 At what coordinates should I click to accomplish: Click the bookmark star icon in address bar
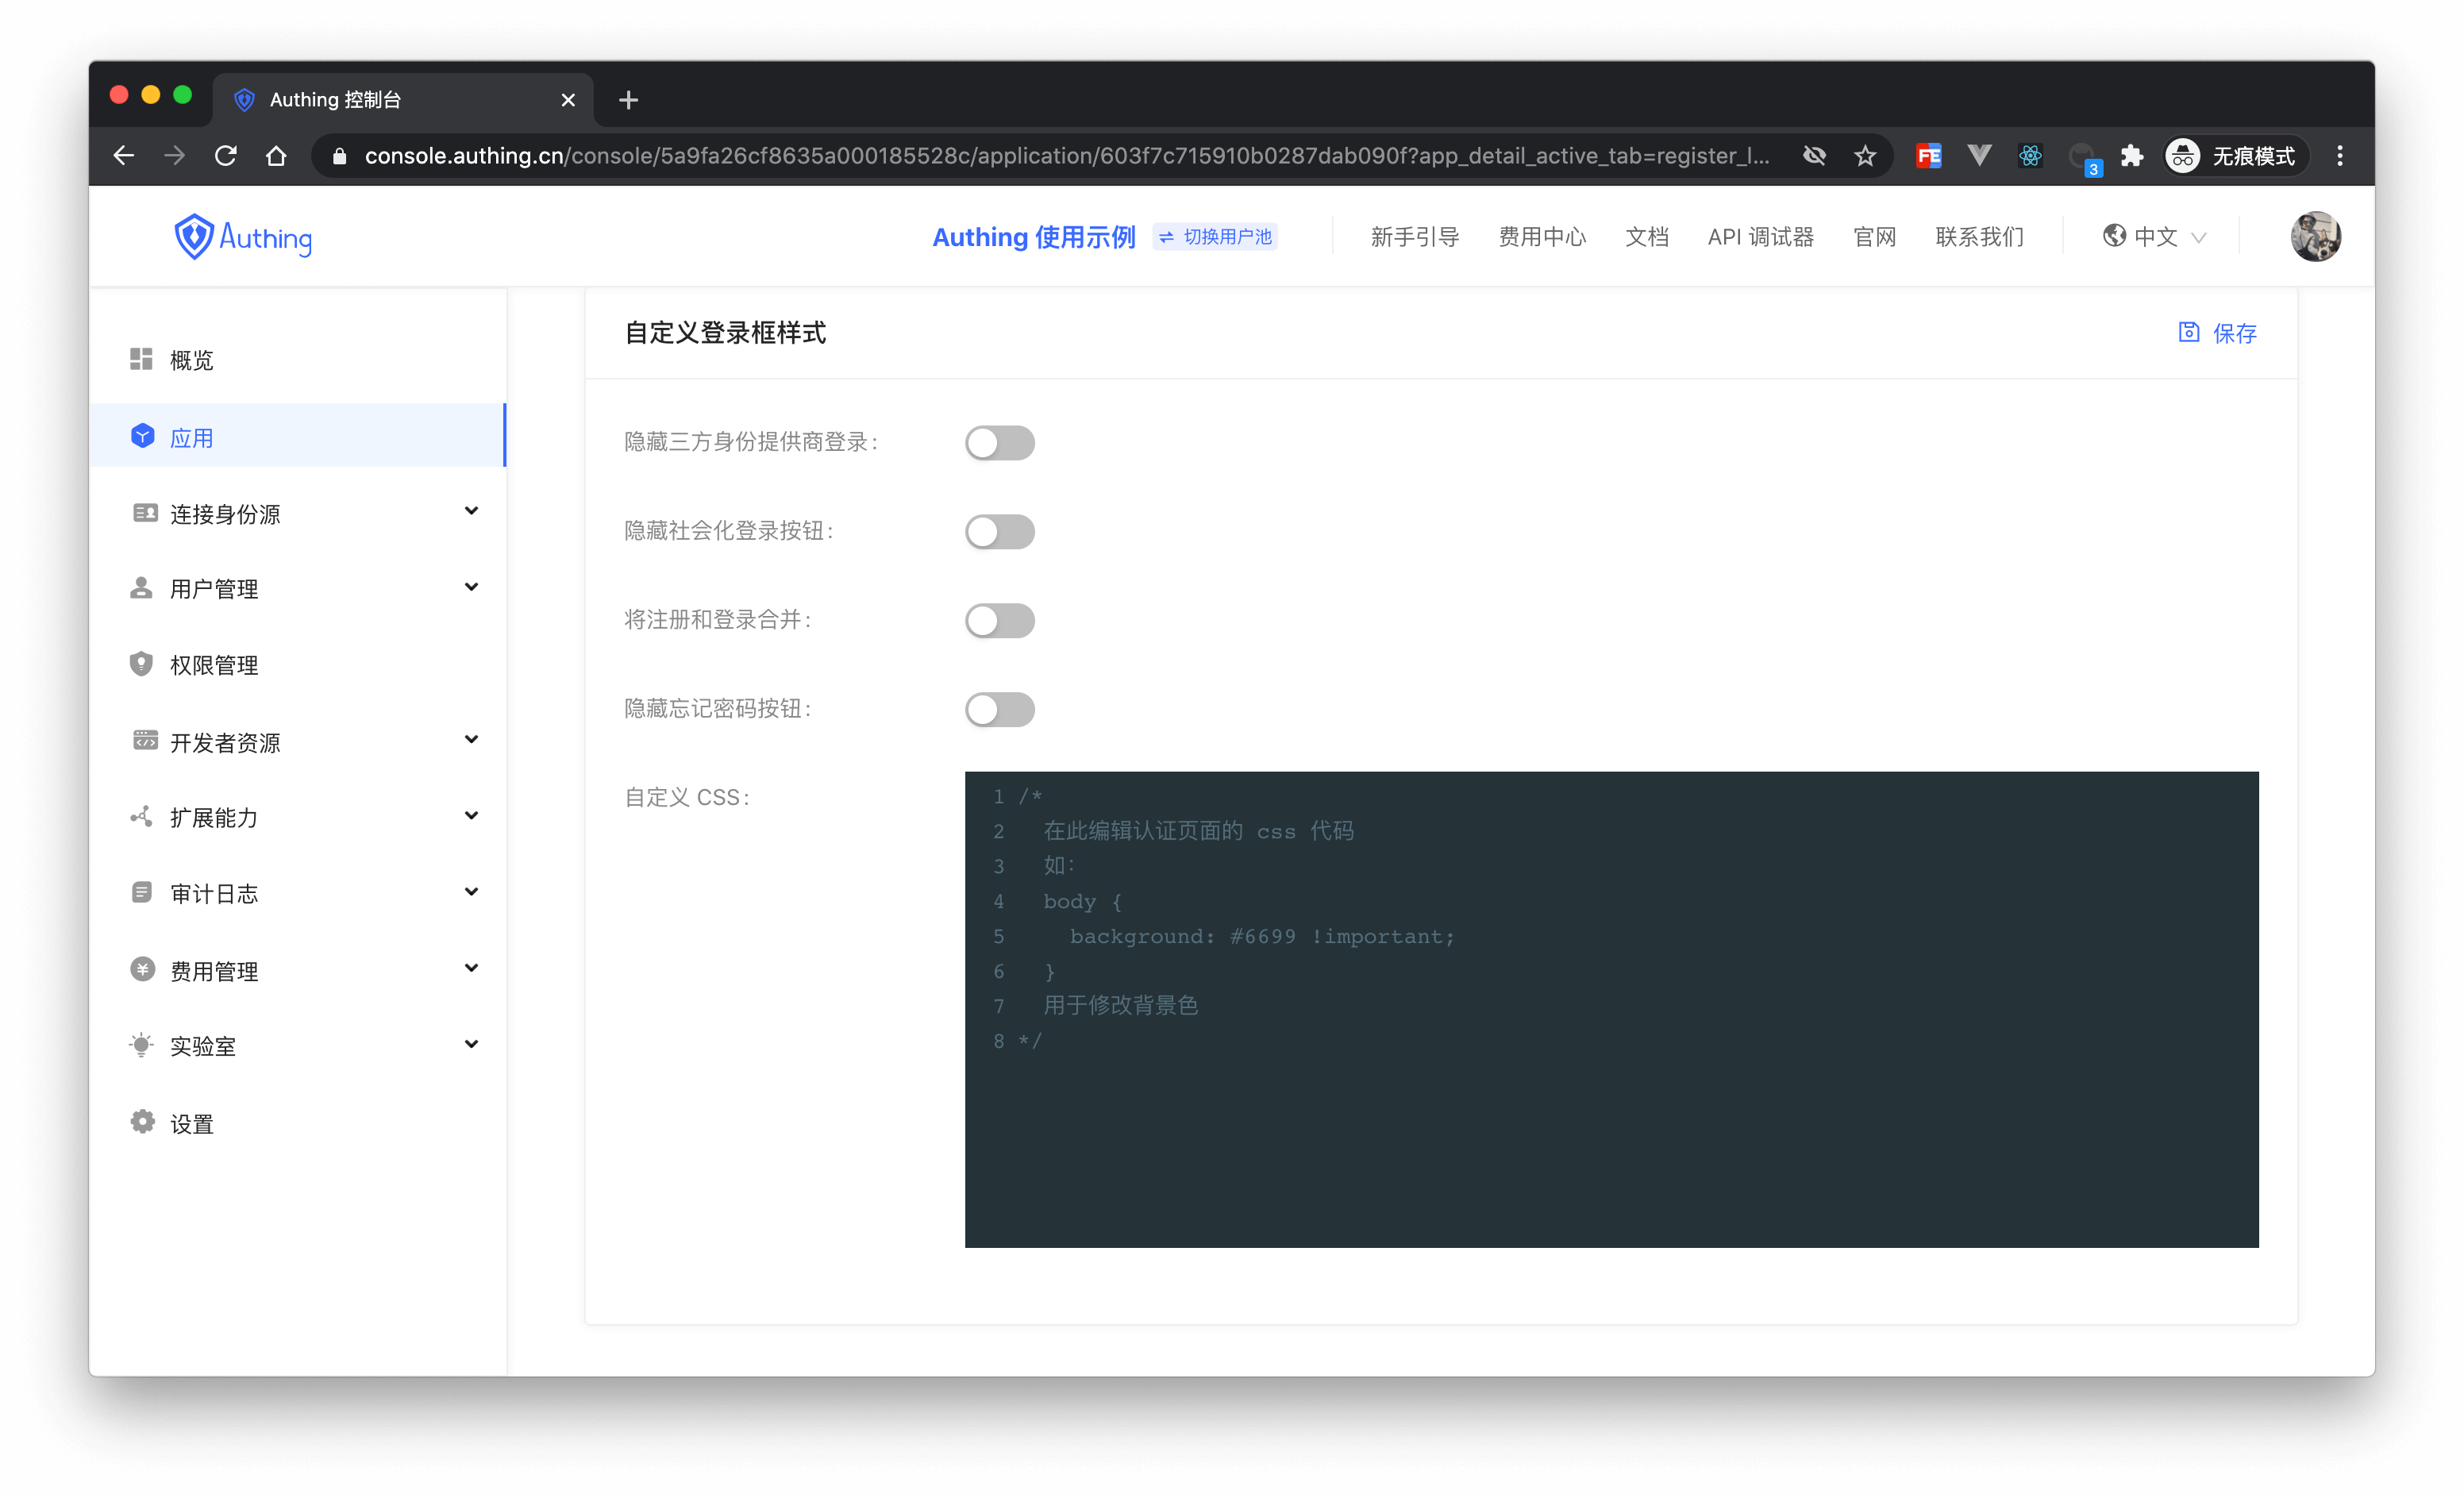(x=1864, y=156)
